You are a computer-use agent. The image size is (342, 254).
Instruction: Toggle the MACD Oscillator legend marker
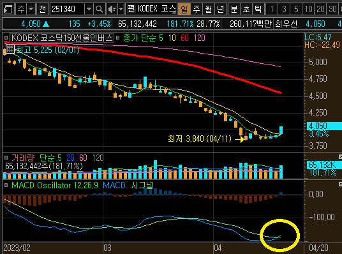point(6,185)
